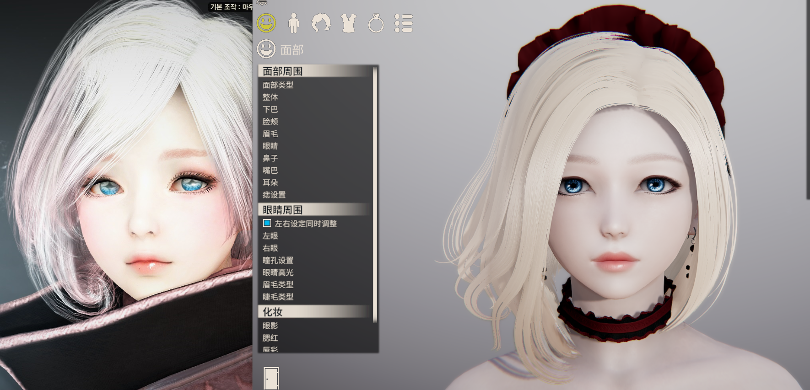Image resolution: width=810 pixels, height=390 pixels.
Task: Click the 面部 header smiley icon
Action: tap(266, 49)
